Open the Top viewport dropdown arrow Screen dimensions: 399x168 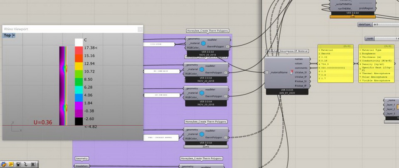tap(14, 36)
